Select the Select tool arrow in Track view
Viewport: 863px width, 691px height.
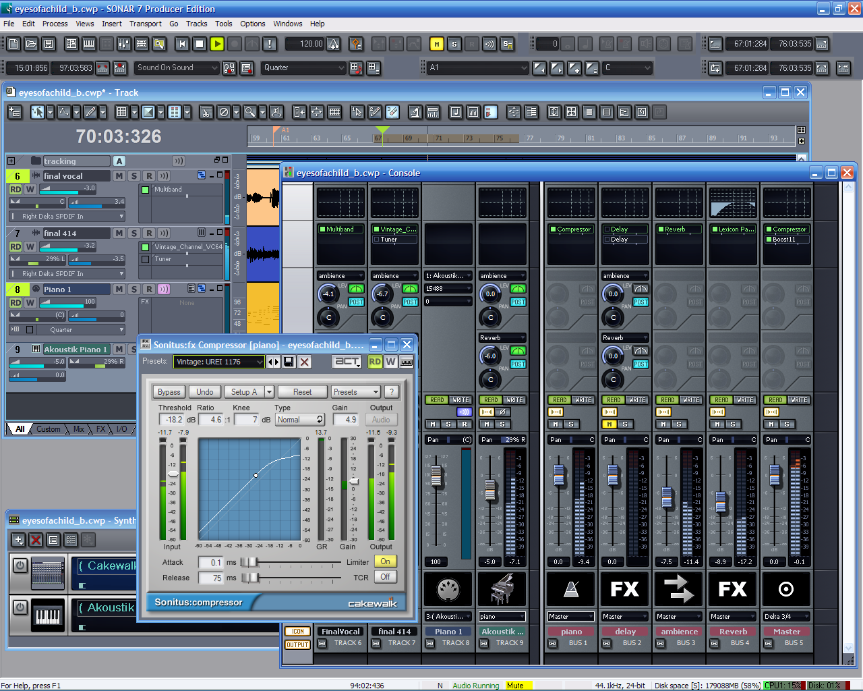[x=38, y=112]
